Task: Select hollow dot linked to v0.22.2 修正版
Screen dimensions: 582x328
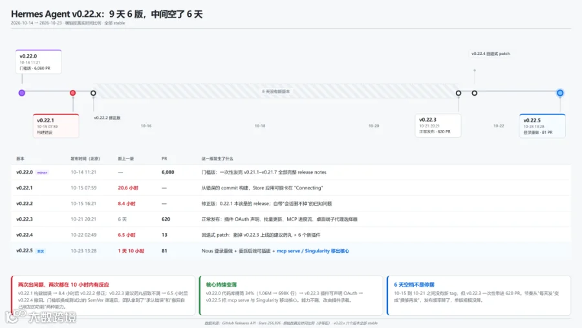Action: pyautogui.click(x=93, y=93)
